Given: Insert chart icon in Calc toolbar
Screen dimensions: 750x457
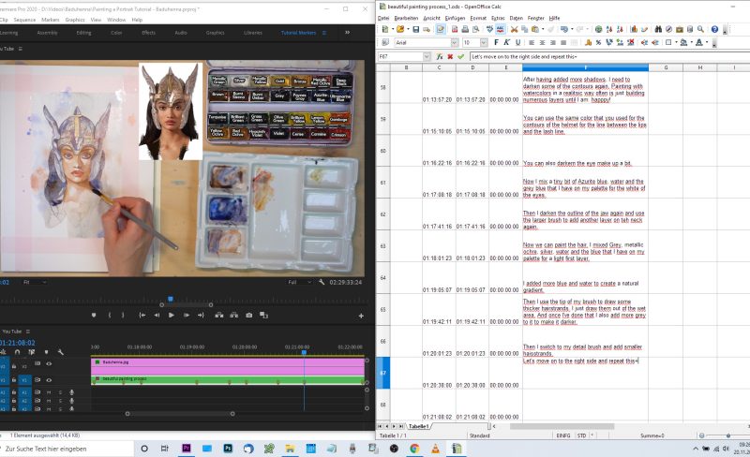Looking at the screenshot, I should [x=634, y=30].
